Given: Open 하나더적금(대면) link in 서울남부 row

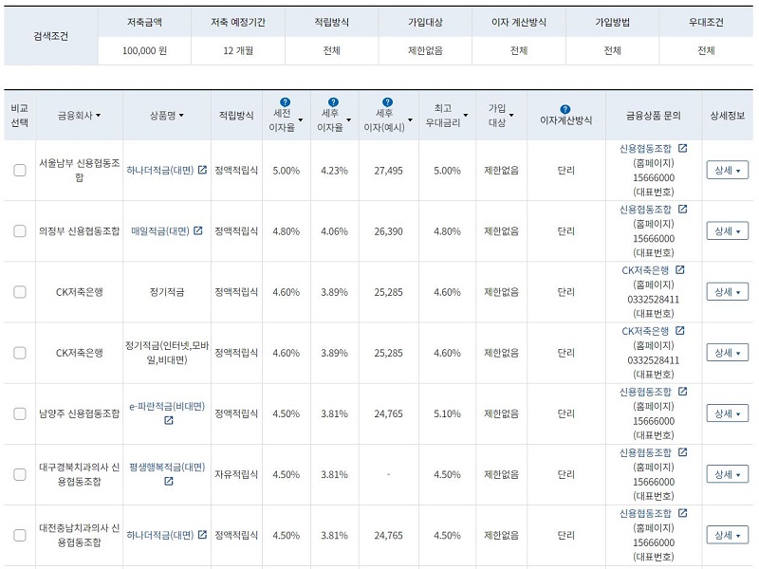Looking at the screenshot, I should click(x=159, y=170).
